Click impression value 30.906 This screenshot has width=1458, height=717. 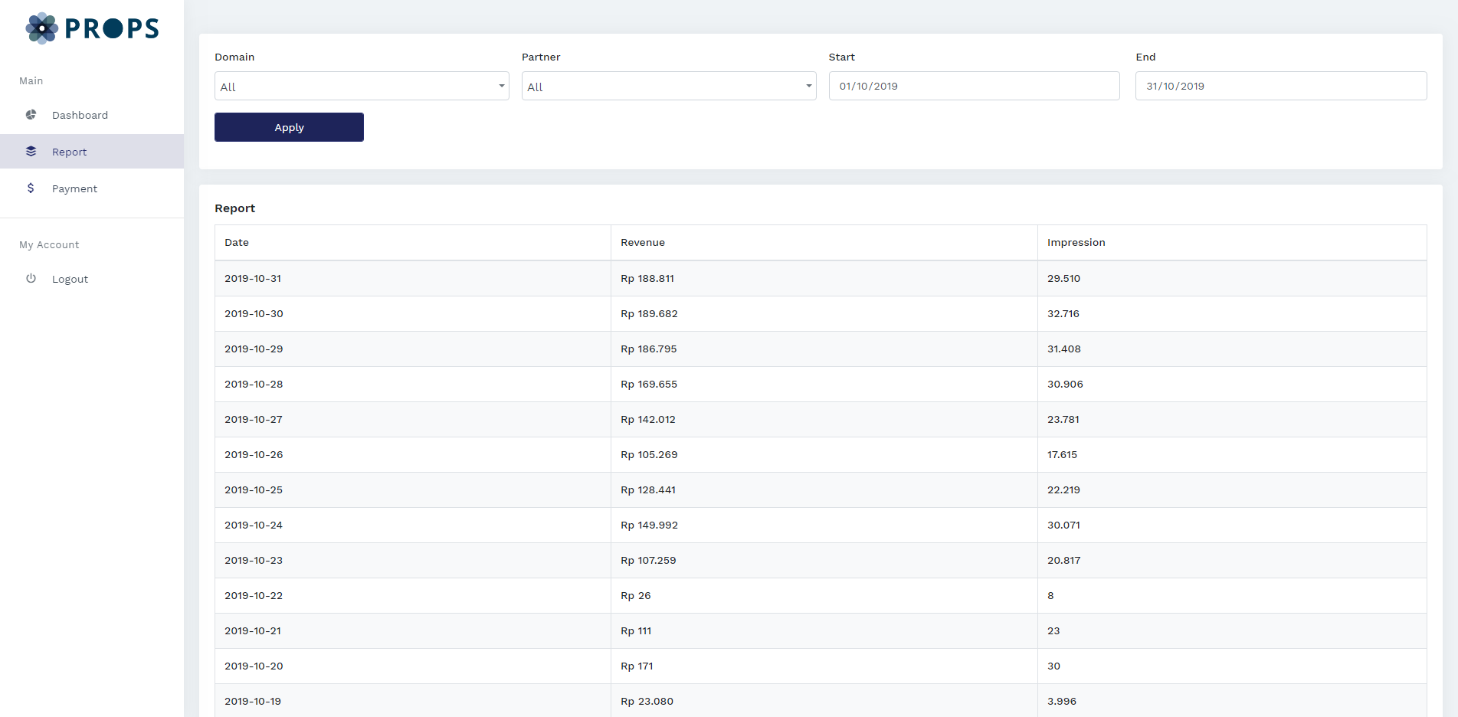pos(1065,384)
